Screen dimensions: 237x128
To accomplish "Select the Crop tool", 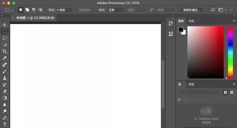I will [5, 51].
